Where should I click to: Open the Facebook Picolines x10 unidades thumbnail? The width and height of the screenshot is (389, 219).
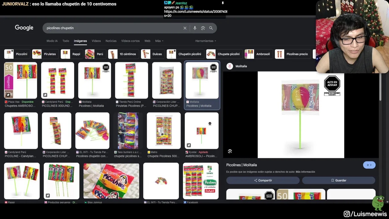[x=201, y=181]
